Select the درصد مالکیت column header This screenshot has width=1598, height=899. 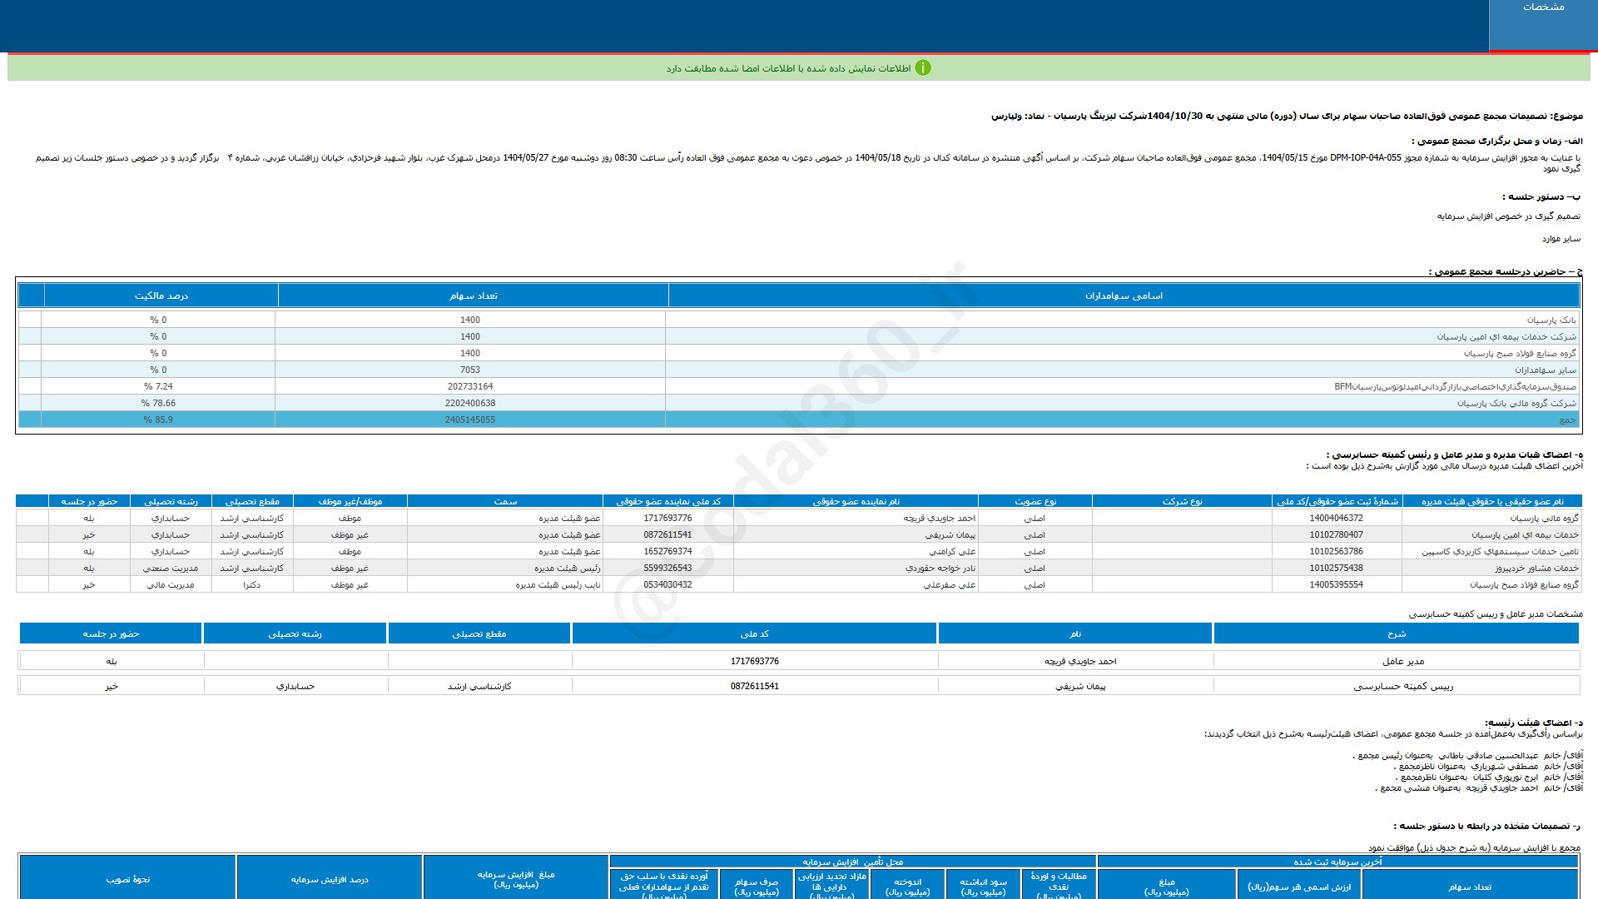pos(161,296)
